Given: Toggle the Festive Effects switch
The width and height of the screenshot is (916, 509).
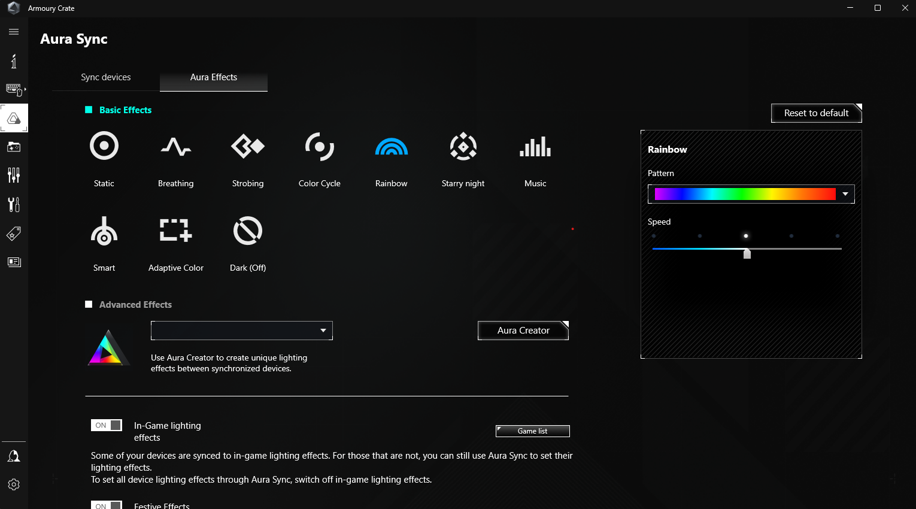Looking at the screenshot, I should click(x=107, y=505).
